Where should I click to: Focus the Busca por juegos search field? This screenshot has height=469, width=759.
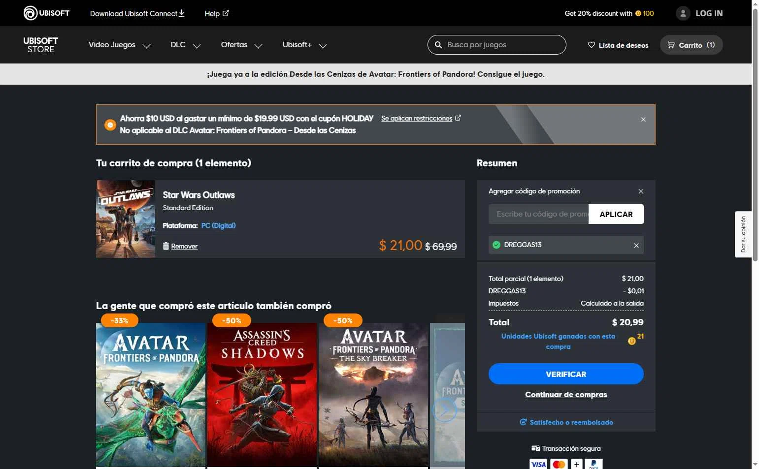[x=496, y=45]
